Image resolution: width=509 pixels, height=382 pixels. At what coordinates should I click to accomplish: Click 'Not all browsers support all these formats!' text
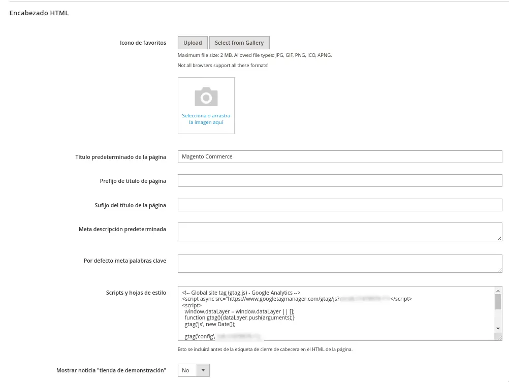pyautogui.click(x=223, y=65)
